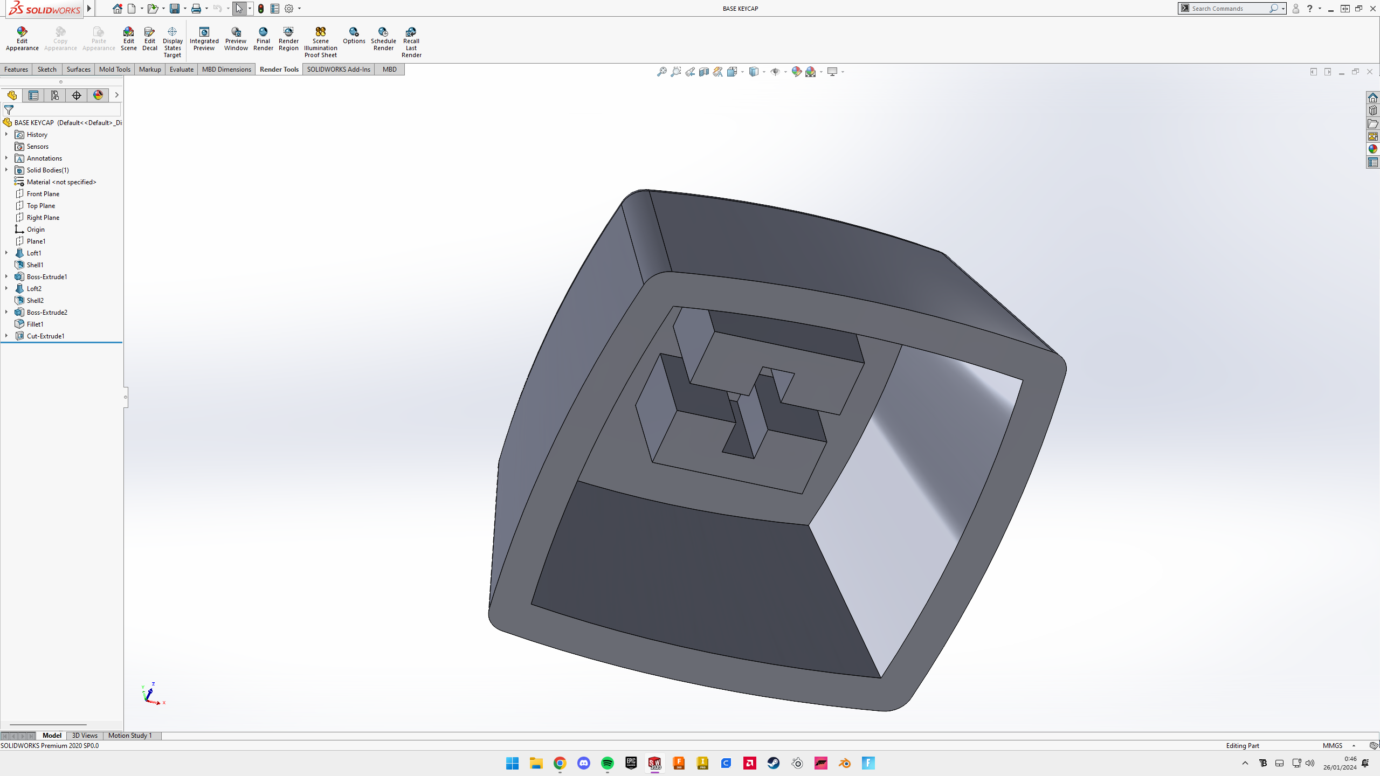Switch to the PropertyManager panel tab
Viewport: 1380px width, 776px height.
(33, 95)
